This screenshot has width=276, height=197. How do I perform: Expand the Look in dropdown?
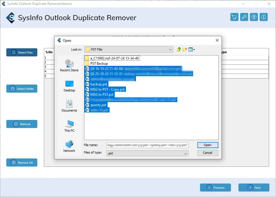point(170,49)
